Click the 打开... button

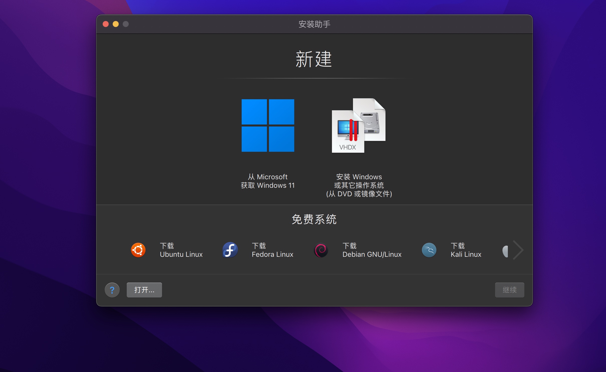144,290
